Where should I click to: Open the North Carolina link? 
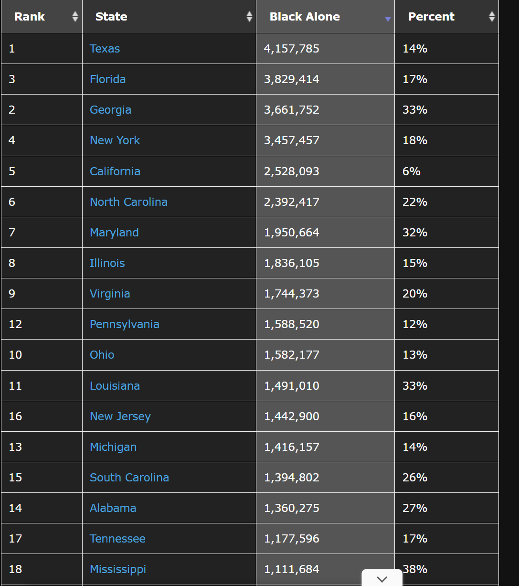(x=128, y=202)
